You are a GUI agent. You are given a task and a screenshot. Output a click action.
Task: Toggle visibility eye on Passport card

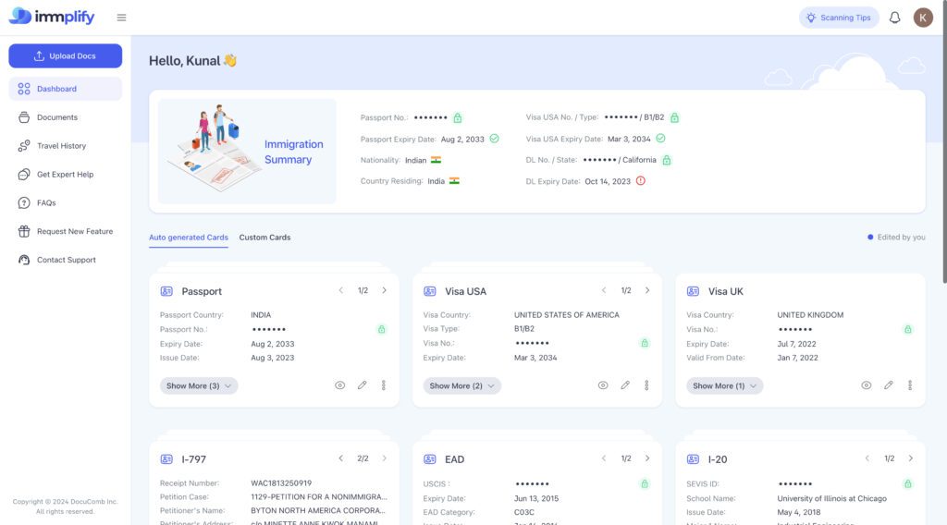tap(339, 385)
